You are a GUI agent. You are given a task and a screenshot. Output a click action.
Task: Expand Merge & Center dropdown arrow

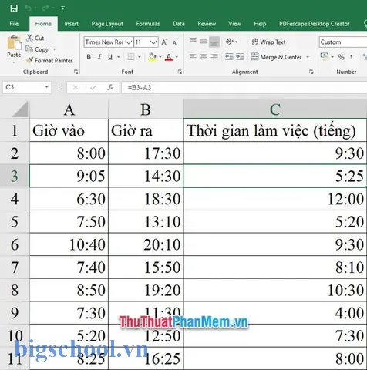pyautogui.click(x=308, y=57)
